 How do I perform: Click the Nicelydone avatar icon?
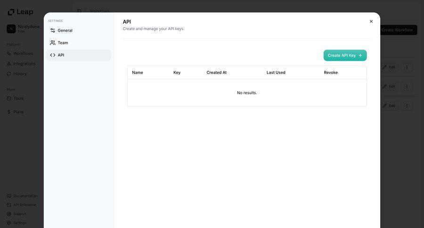click(x=11, y=29)
